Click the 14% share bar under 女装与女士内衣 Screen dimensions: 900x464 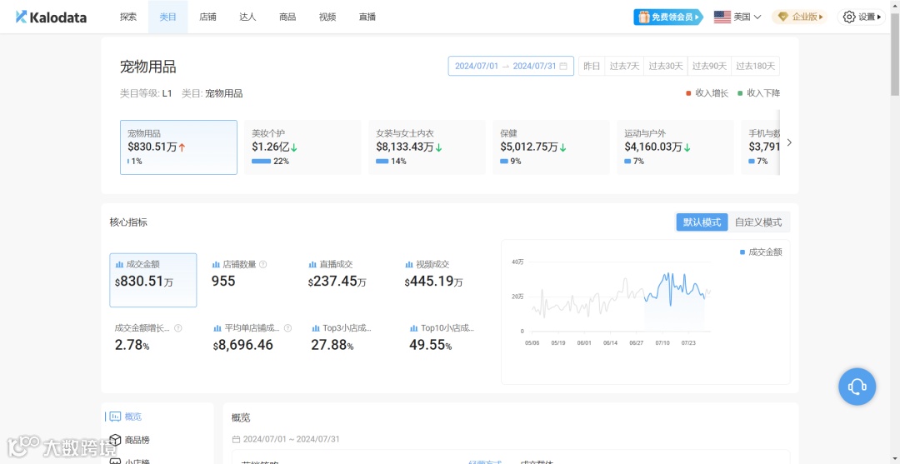(x=382, y=162)
